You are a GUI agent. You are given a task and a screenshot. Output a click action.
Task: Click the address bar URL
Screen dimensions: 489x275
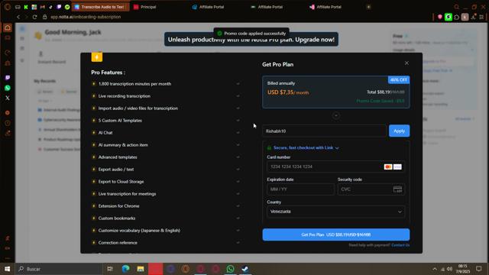click(86, 17)
